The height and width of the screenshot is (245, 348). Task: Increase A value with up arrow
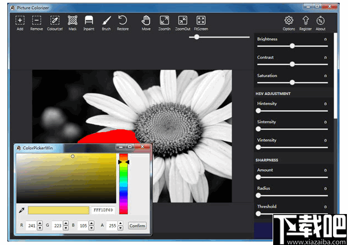tap(120, 223)
